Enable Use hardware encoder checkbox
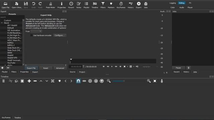 click(31, 35)
